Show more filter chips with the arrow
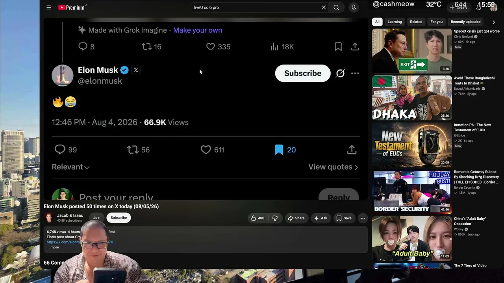Screen dimensions: 504x283 pyautogui.click(x=494, y=22)
